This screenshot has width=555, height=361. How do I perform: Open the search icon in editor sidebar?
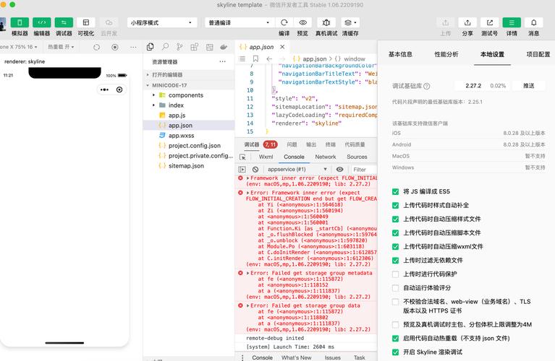pos(165,47)
